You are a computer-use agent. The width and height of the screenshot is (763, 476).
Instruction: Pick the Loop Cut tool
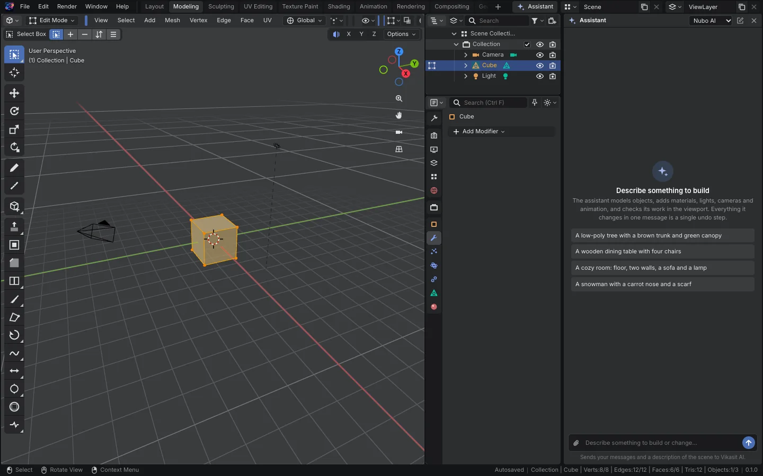click(14, 281)
